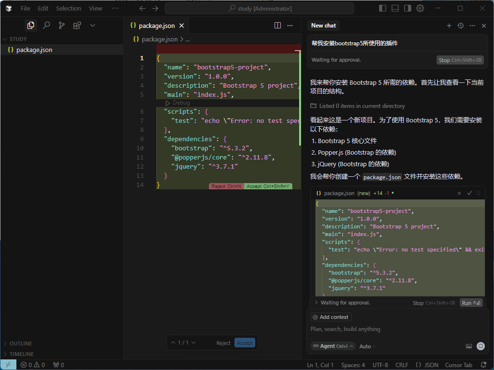Open the Agent mode dropdown
494x370 pixels.
click(333, 346)
